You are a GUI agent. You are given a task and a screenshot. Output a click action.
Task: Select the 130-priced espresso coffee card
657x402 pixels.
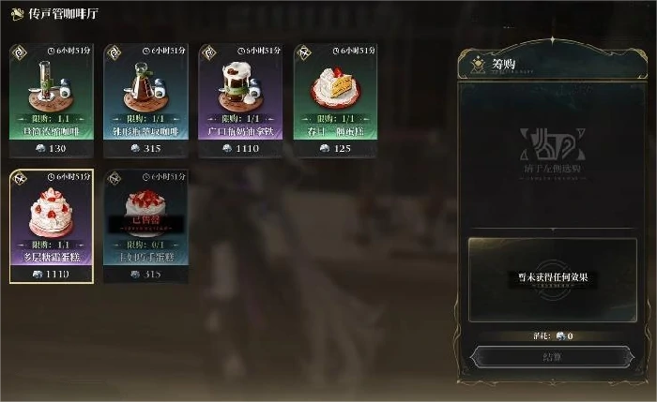click(x=52, y=100)
